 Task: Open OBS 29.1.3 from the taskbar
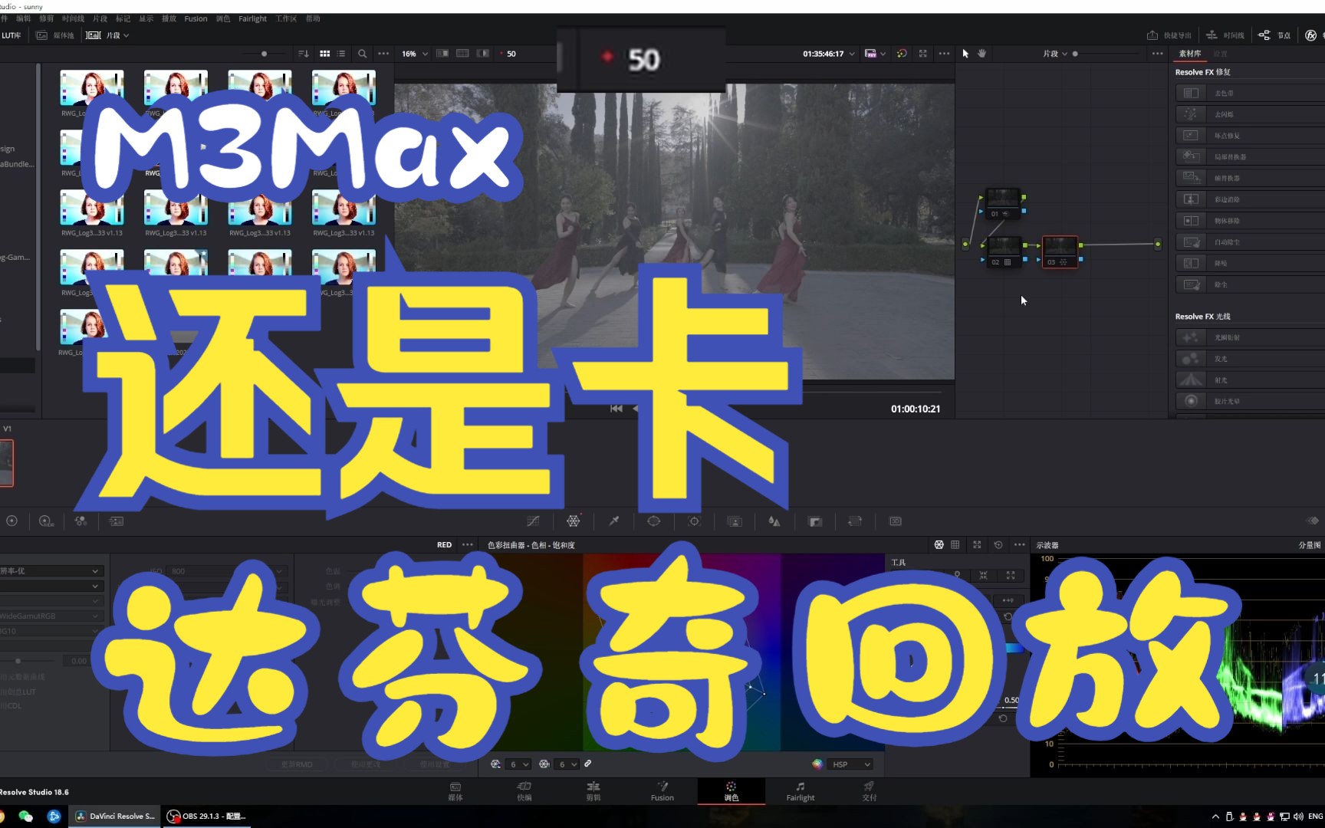click(x=207, y=816)
